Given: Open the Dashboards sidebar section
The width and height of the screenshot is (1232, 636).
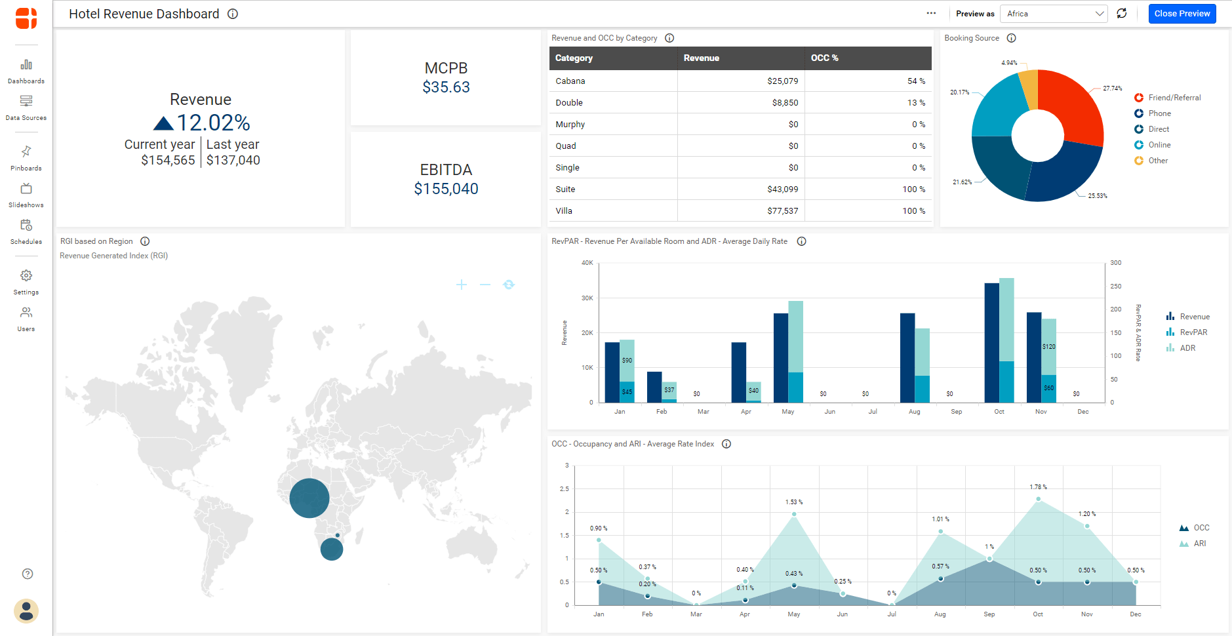Looking at the screenshot, I should 26,71.
